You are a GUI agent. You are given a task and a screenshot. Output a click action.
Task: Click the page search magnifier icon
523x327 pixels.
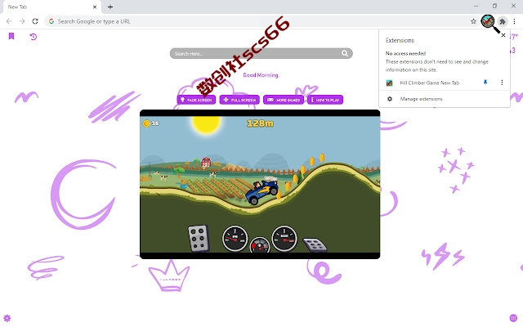(345, 53)
